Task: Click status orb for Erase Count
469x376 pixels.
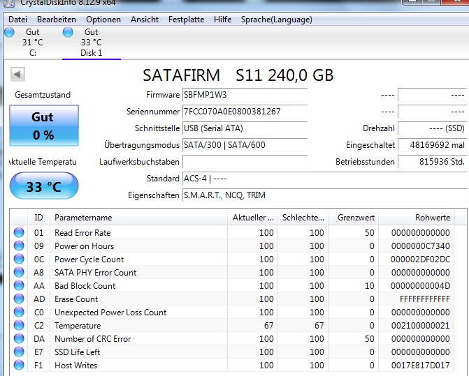Action: (x=19, y=299)
